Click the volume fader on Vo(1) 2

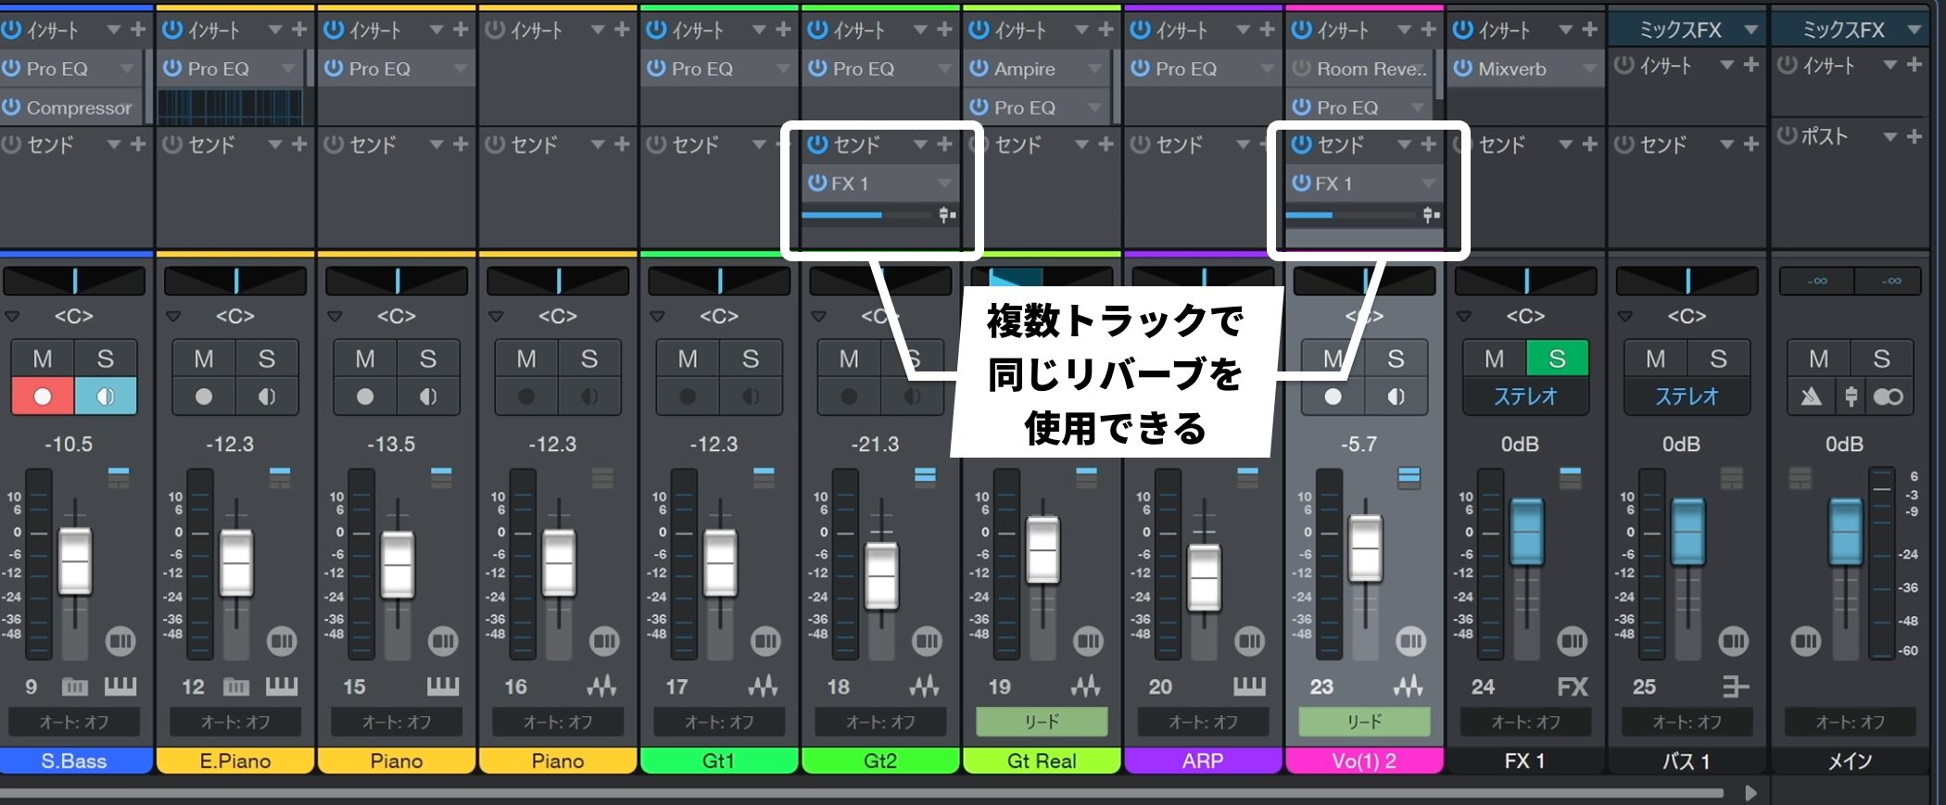(x=1365, y=548)
